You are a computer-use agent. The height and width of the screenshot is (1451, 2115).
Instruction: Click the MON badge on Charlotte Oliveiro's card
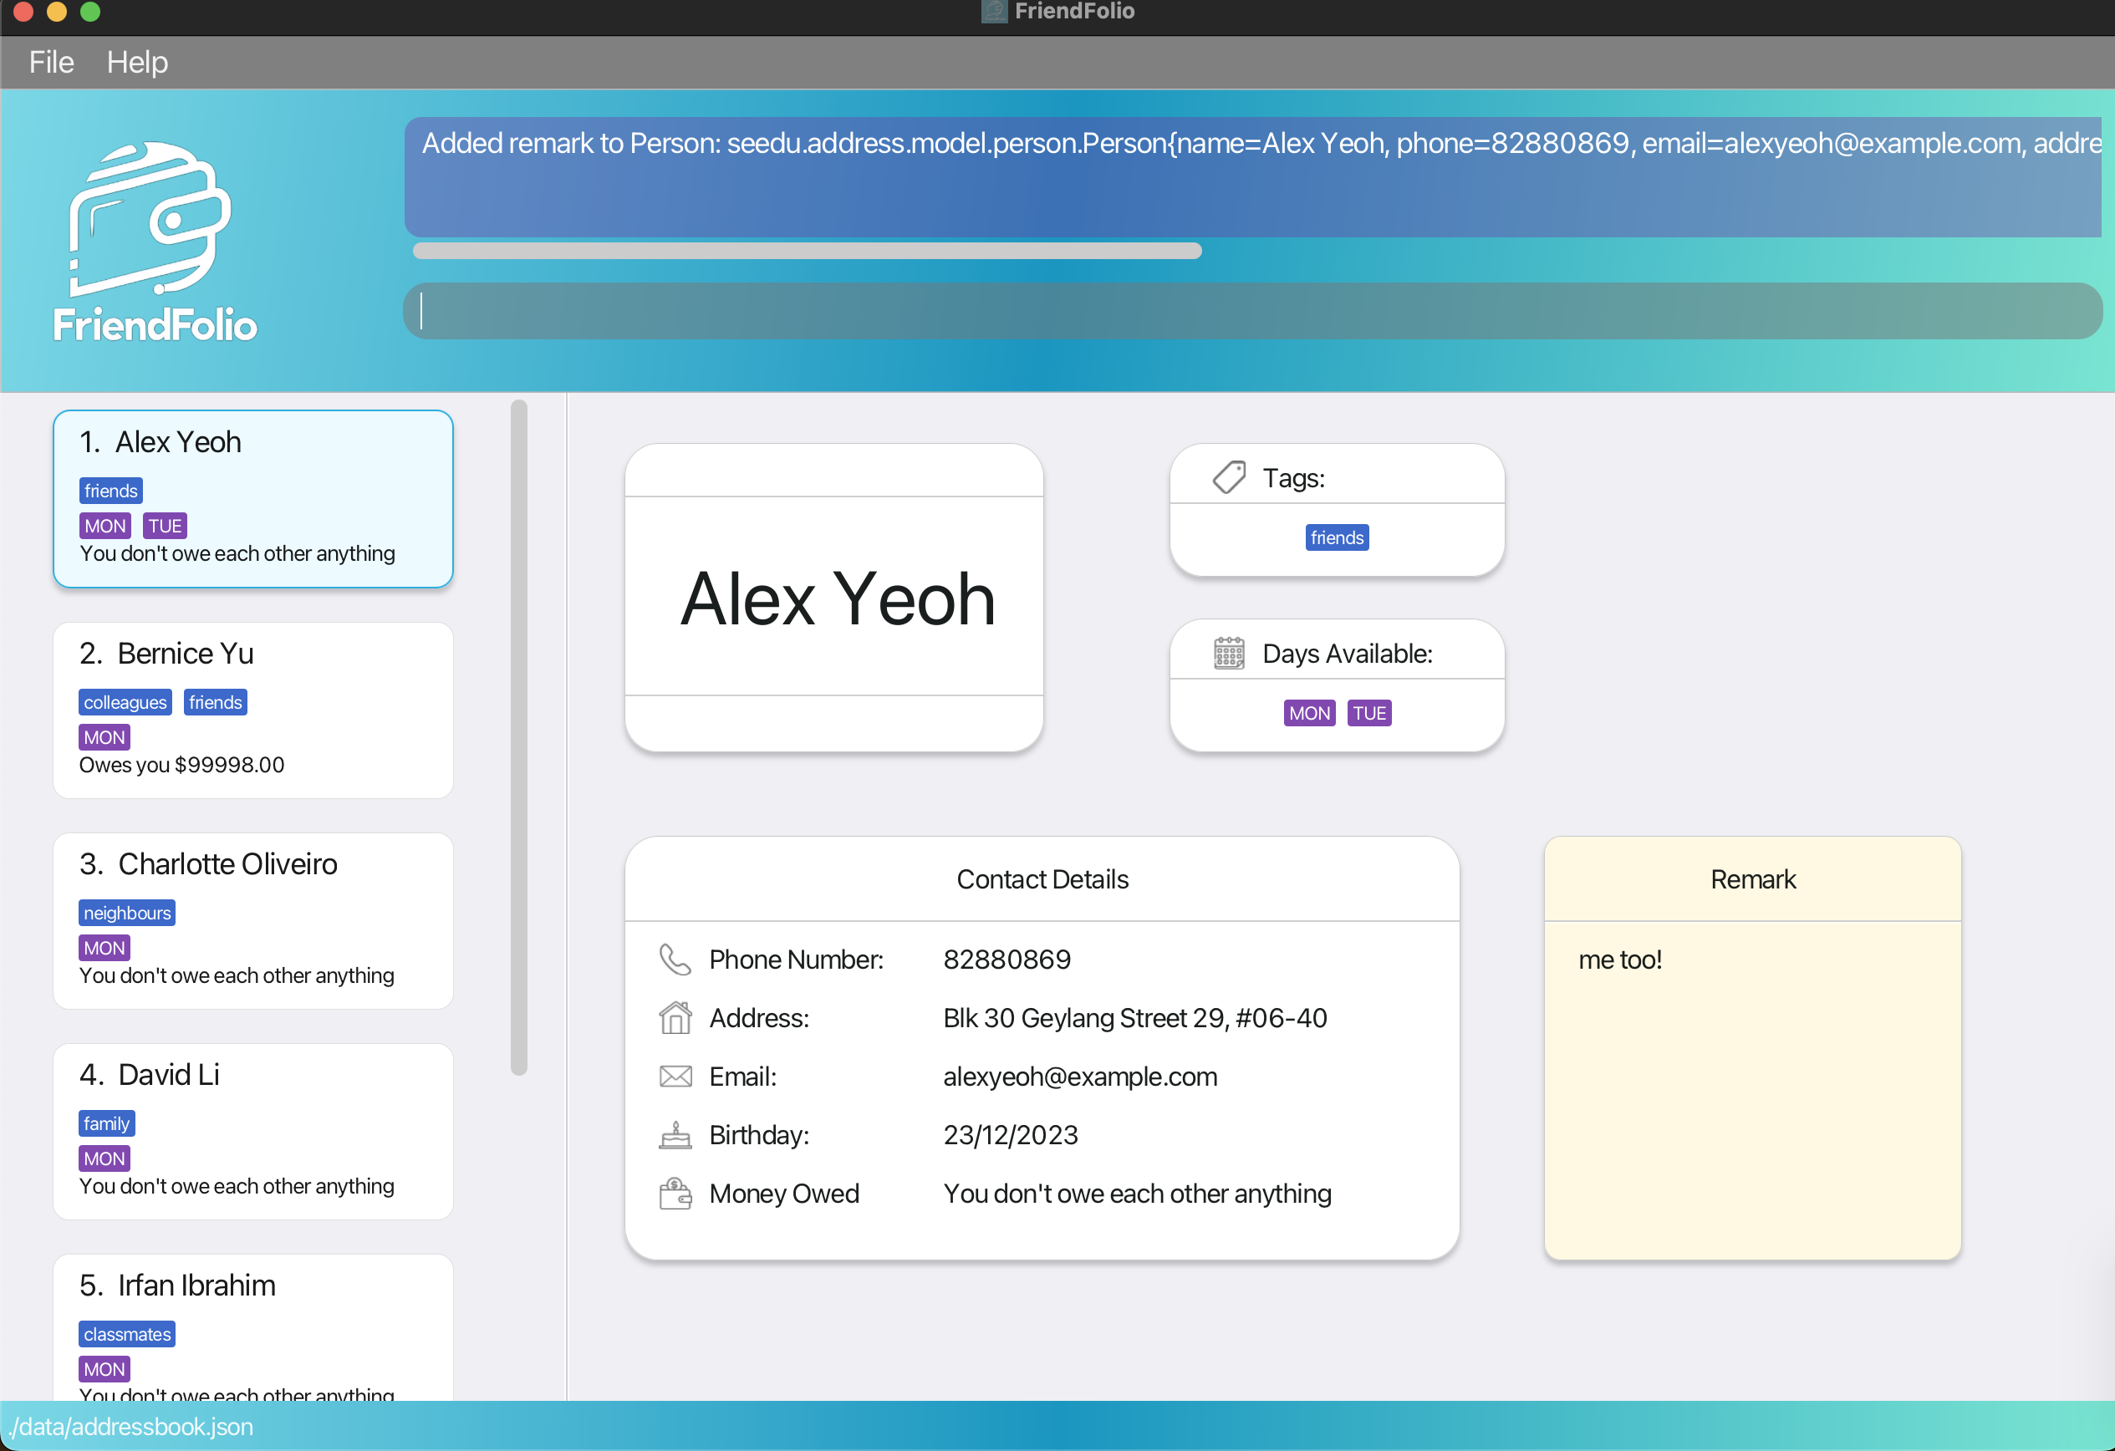(x=104, y=948)
